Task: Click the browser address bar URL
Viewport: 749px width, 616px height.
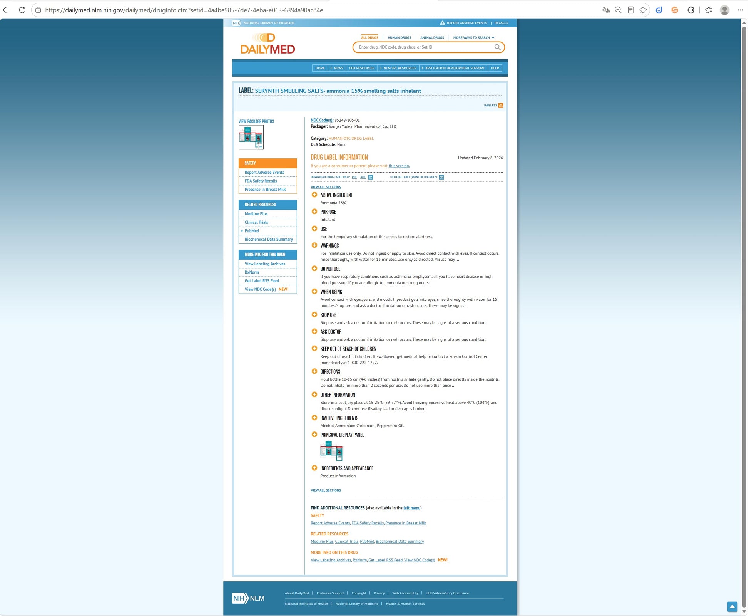Action: 184,10
